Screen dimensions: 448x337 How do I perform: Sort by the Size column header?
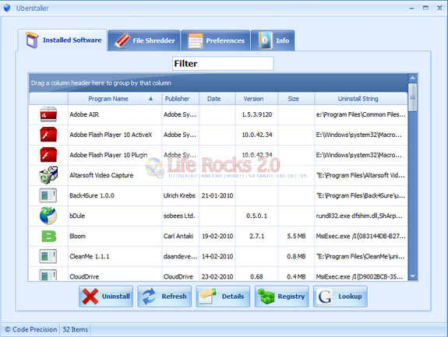click(296, 99)
